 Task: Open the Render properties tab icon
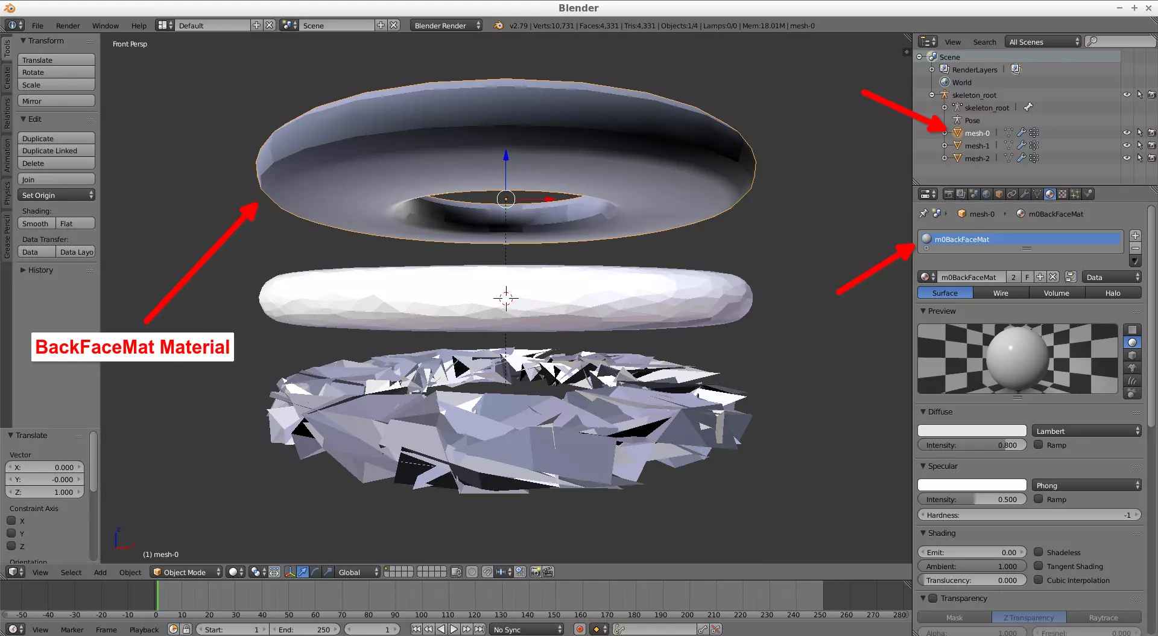click(949, 194)
